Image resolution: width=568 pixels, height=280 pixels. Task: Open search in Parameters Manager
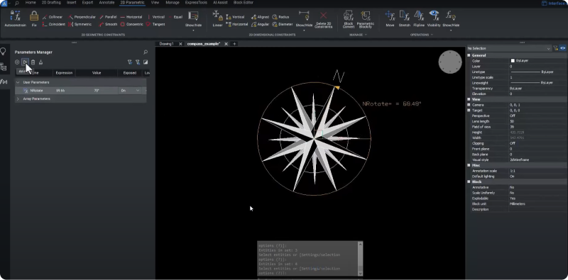point(146,52)
